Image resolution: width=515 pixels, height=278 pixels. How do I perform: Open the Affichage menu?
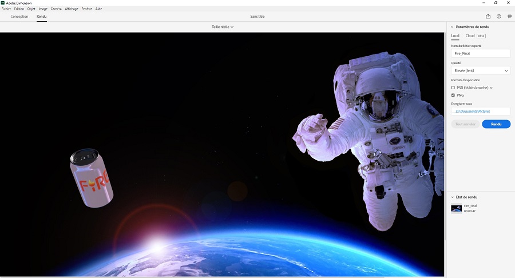[72, 9]
